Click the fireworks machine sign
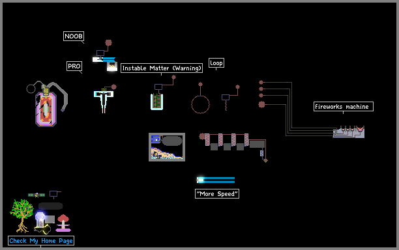This screenshot has height=250, width=399. 344,107
